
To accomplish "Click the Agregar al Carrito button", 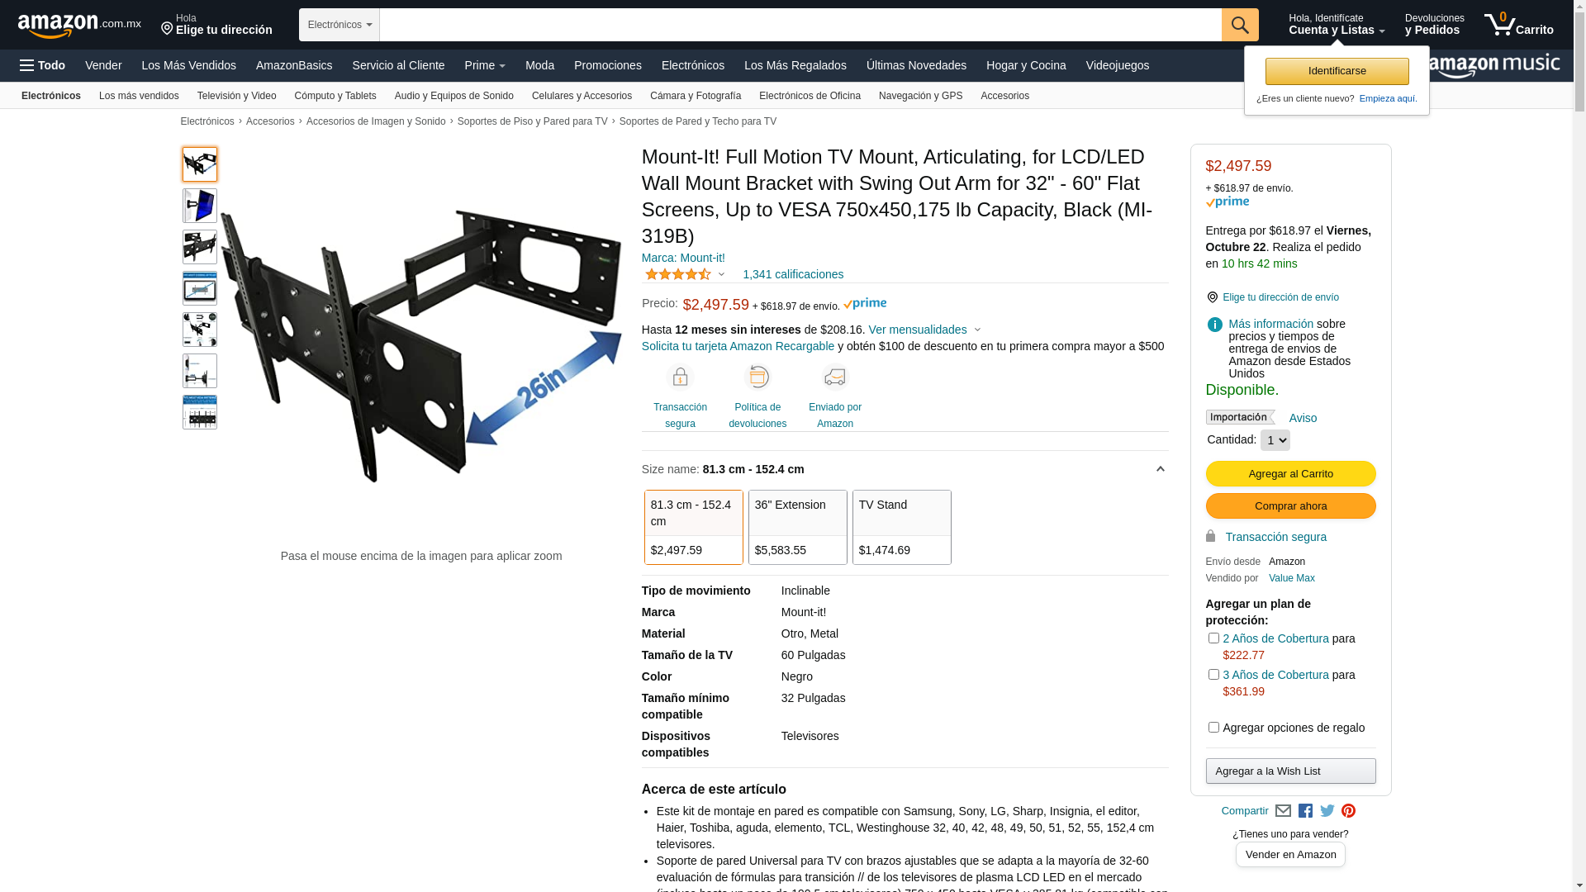I will coord(1290,473).
